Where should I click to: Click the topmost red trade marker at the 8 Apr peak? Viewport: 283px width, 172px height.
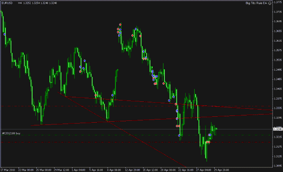[x=120, y=24]
